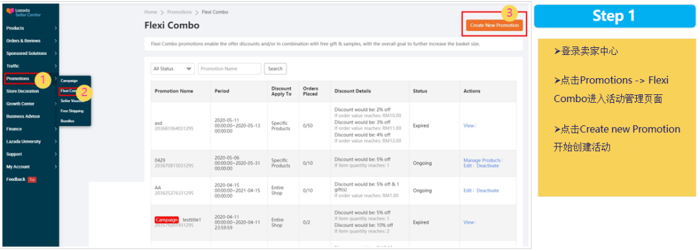Open Feedback in the sidebar
Screen dimensions: 699x252
(16, 180)
